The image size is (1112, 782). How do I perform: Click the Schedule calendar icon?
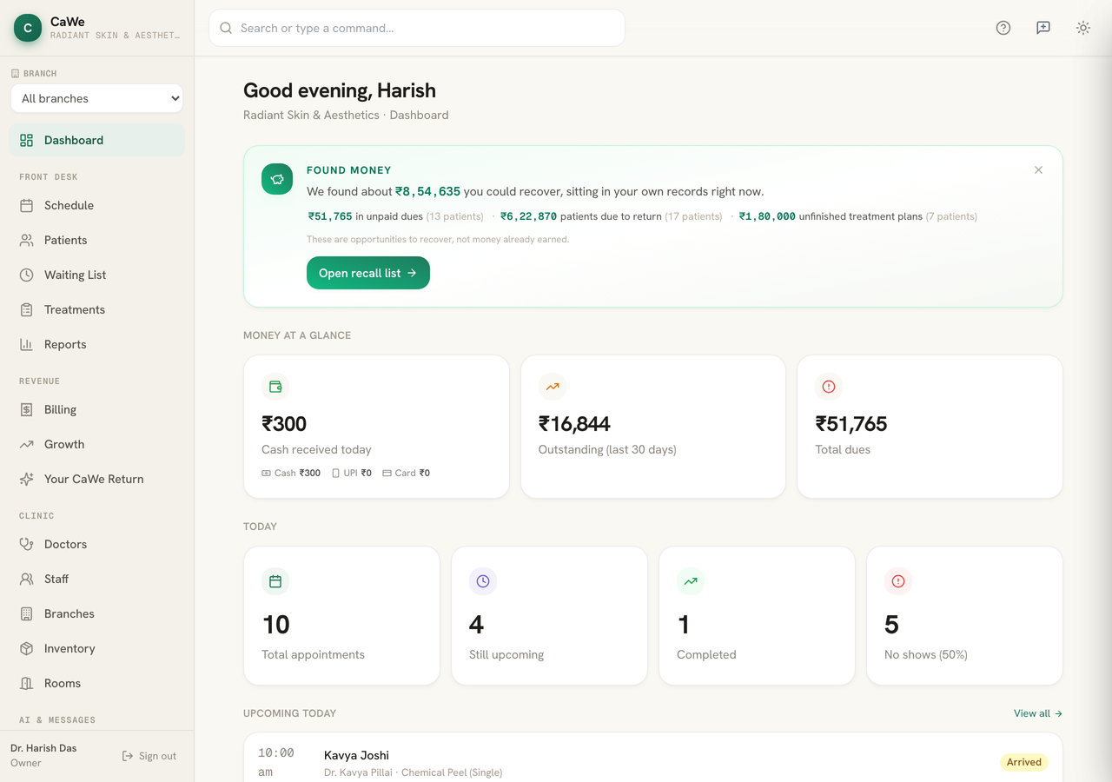coord(27,205)
